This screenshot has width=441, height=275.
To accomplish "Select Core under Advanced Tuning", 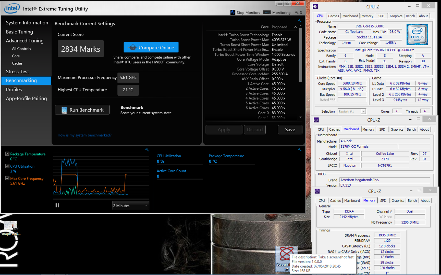I will pos(16,56).
